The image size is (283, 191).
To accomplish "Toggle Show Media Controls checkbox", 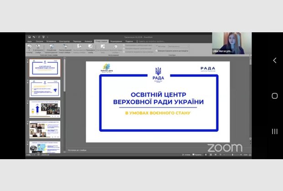I will pyautogui.click(x=124, y=52).
